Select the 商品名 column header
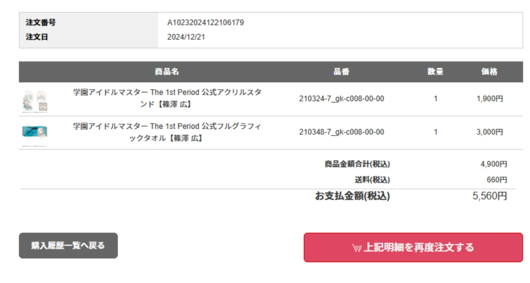 [167, 72]
